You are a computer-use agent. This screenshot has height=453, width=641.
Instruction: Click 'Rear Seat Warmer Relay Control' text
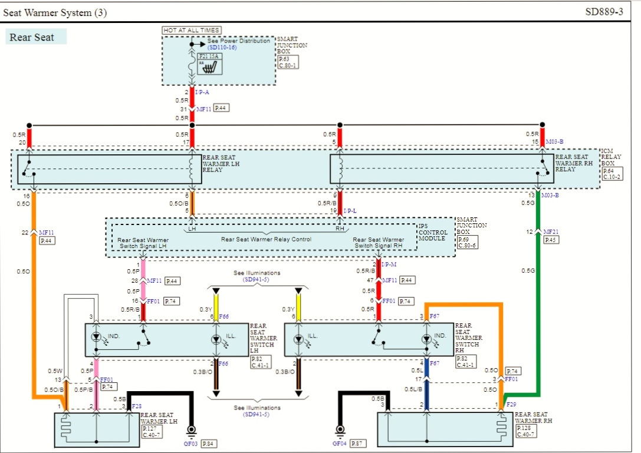(266, 239)
